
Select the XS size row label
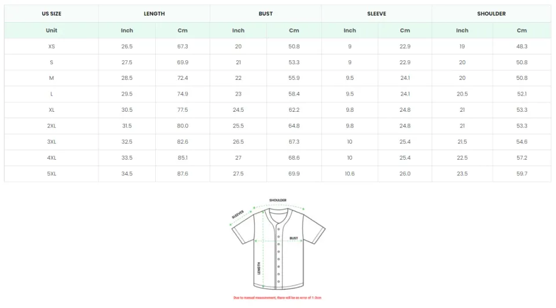click(x=52, y=46)
